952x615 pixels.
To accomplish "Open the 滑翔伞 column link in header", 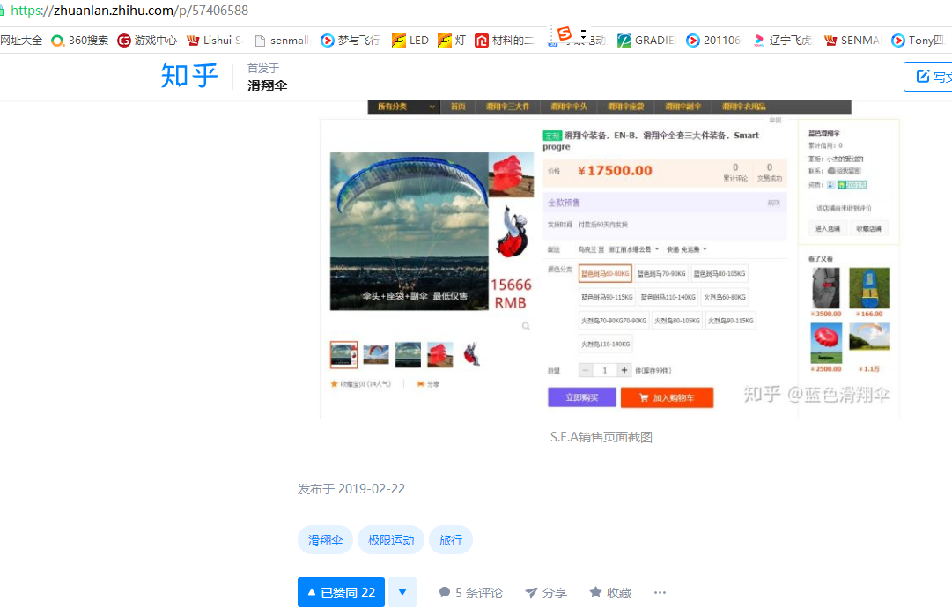I will click(267, 85).
